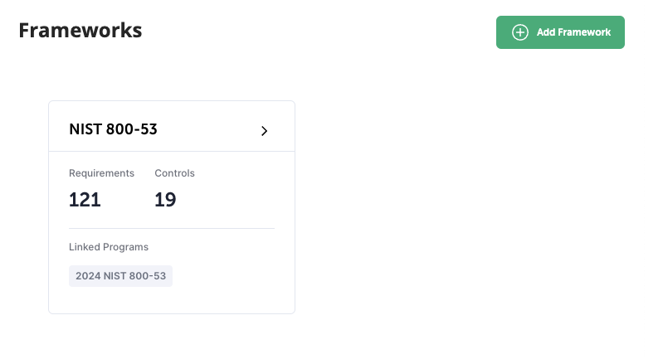This screenshot has width=663, height=359.
Task: Click the word NIST in the card title
Action: (x=85, y=129)
